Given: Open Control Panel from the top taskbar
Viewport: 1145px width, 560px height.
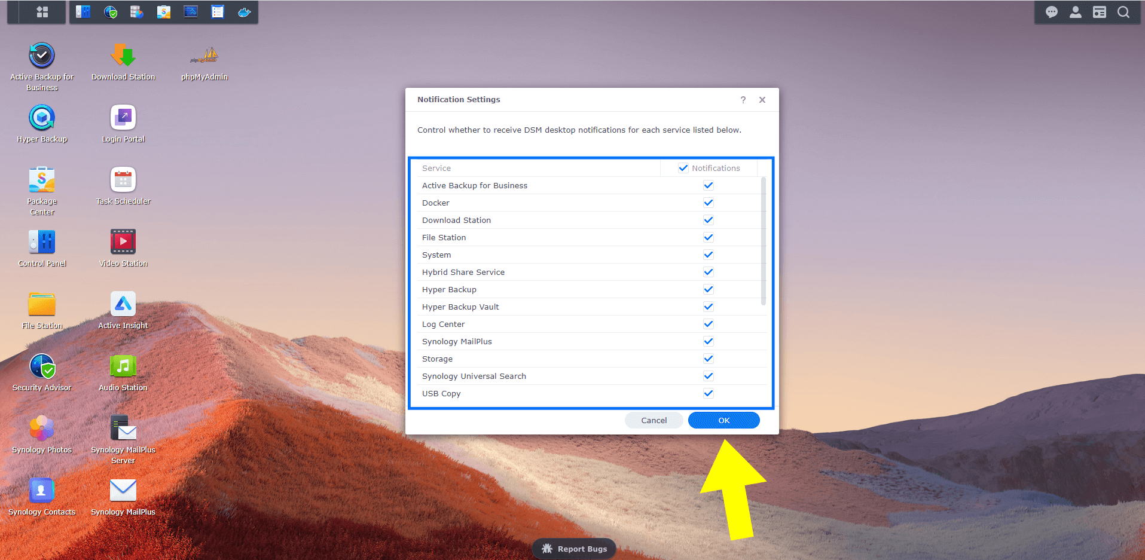Looking at the screenshot, I should tap(83, 12).
